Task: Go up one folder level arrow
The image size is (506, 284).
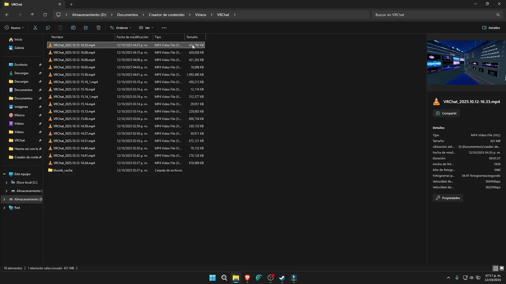Action: (x=32, y=15)
